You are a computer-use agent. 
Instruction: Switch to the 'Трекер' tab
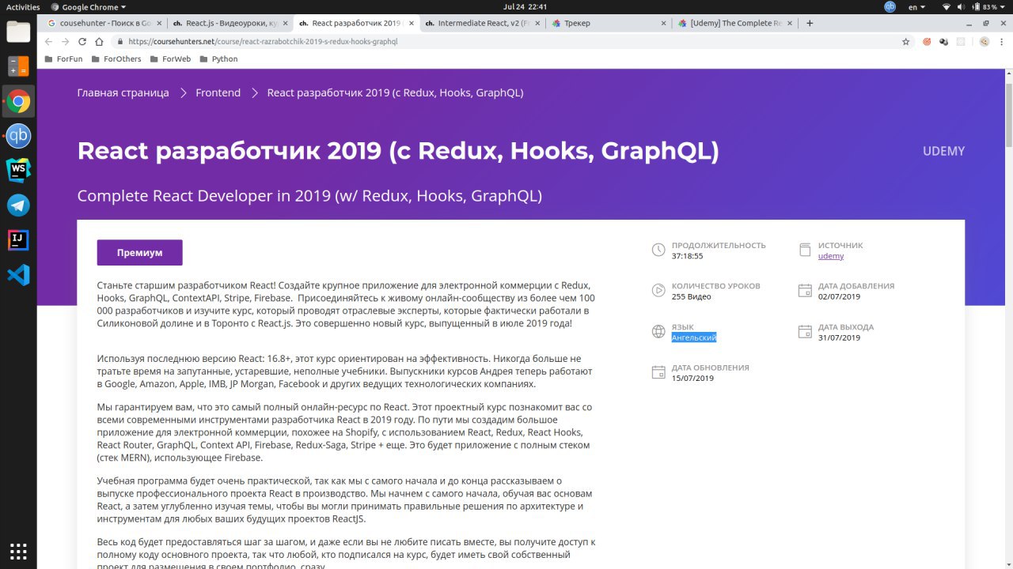click(x=608, y=24)
